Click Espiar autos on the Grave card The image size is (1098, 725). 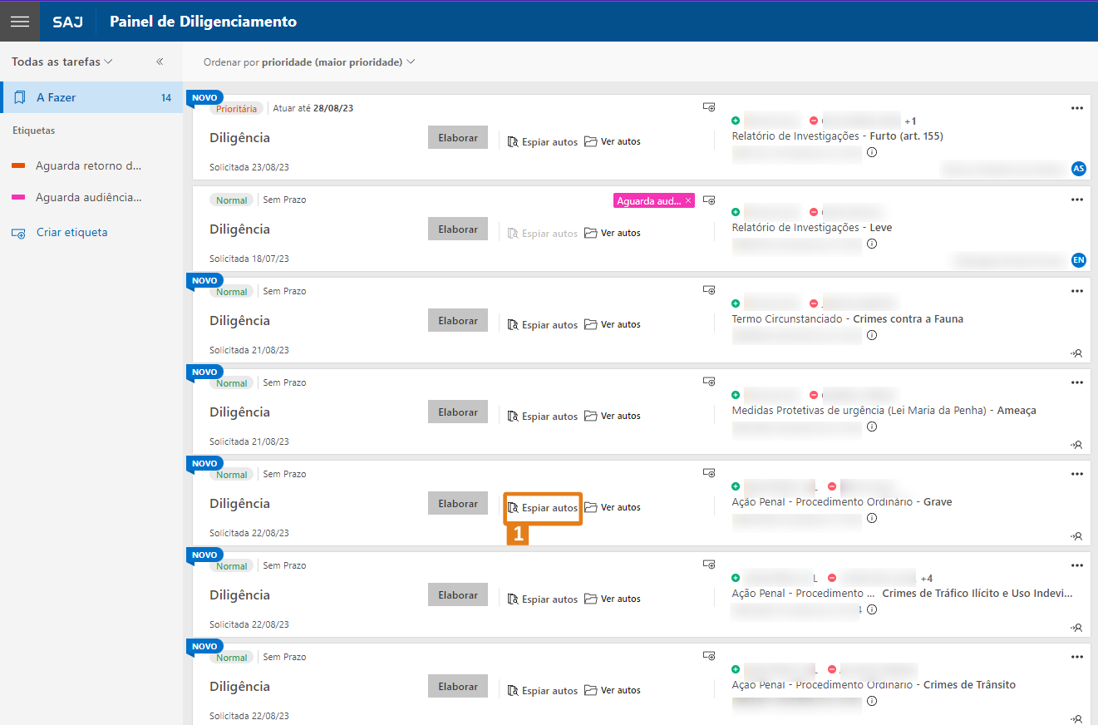(543, 508)
